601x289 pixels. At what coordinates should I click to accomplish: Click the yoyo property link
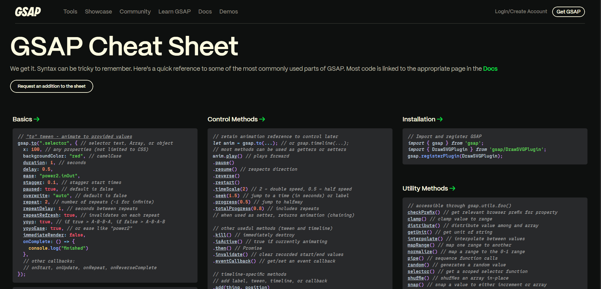28,222
